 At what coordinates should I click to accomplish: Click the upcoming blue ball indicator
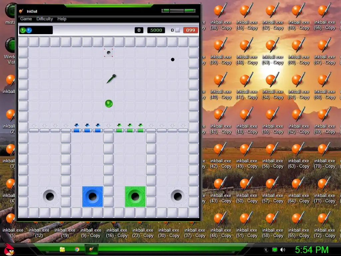(29, 30)
